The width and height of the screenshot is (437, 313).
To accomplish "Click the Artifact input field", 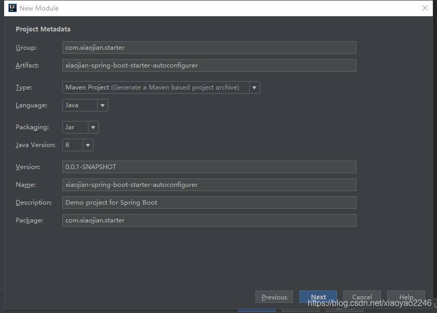I will (209, 65).
